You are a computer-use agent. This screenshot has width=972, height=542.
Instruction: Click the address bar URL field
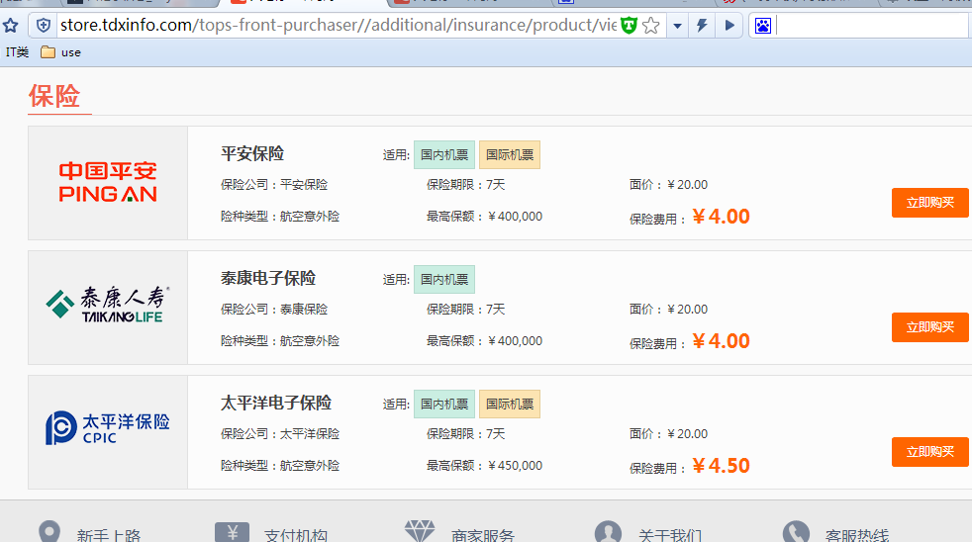(x=338, y=26)
